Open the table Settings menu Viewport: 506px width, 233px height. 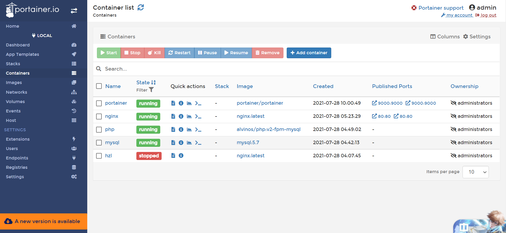point(477,37)
